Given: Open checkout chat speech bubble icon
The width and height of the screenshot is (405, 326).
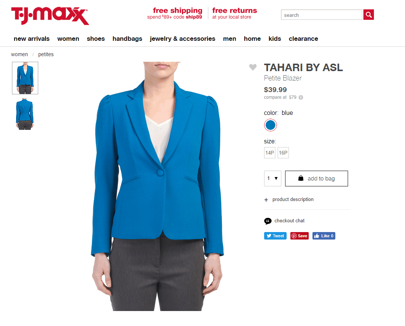Looking at the screenshot, I should (268, 221).
